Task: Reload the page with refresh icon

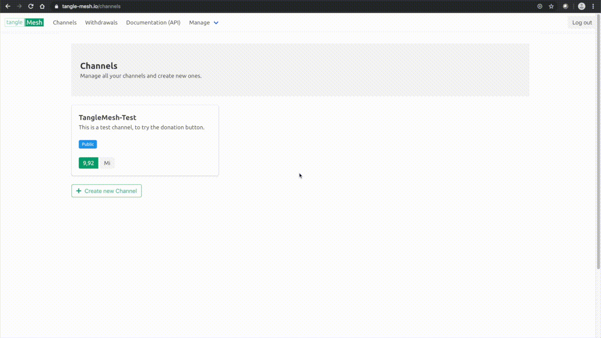Action: (x=31, y=7)
